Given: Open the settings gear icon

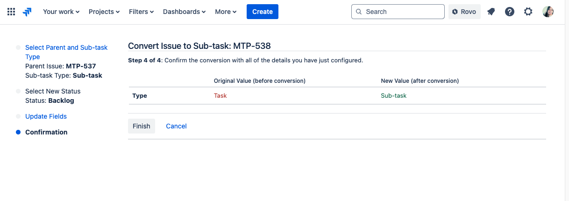Looking at the screenshot, I should 528,12.
